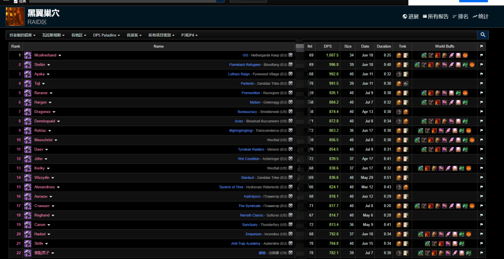Sort by the DPS column header
Screen dimensions: 504x259
[x=328, y=46]
